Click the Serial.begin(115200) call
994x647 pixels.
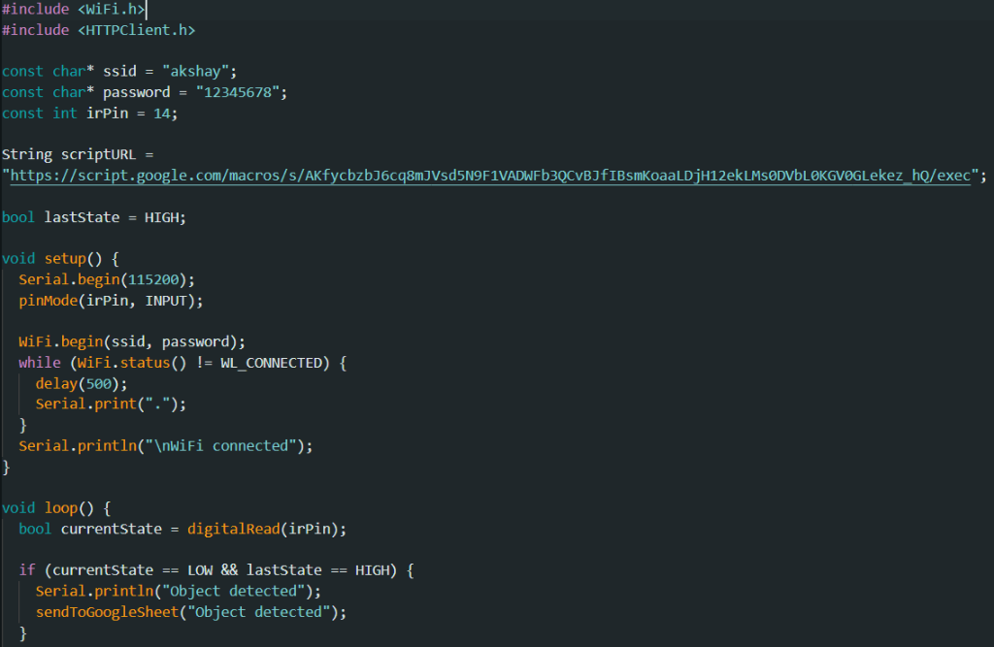tap(107, 279)
